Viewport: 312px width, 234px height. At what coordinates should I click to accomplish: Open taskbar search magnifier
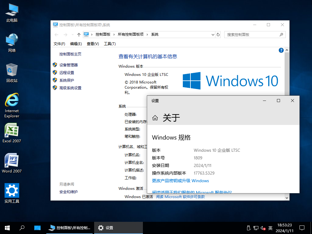[x=22, y=228]
